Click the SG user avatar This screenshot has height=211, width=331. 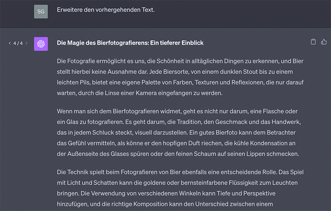(x=41, y=12)
